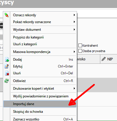This screenshot has height=121, width=117.
Task: Select Odśwież in the context menu
Action: [40, 81]
